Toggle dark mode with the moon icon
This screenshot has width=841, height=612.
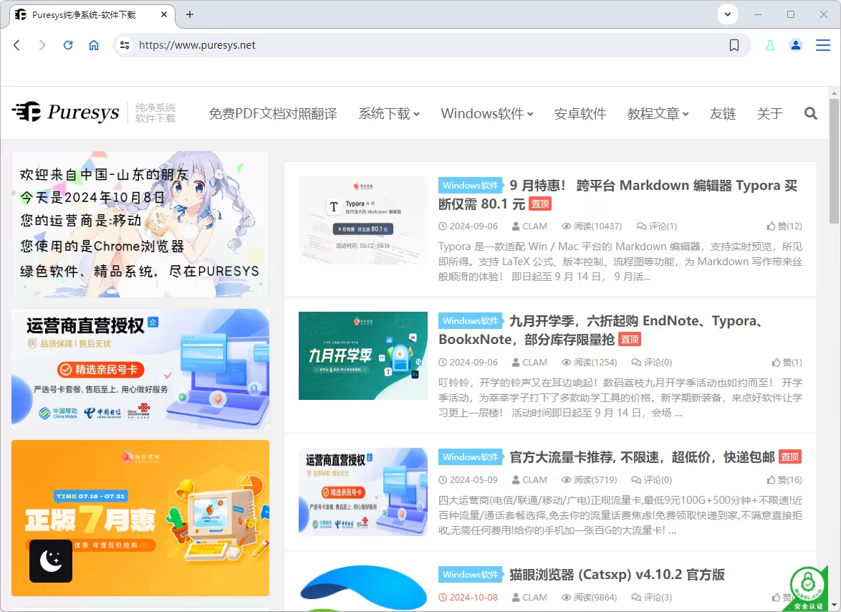50,561
